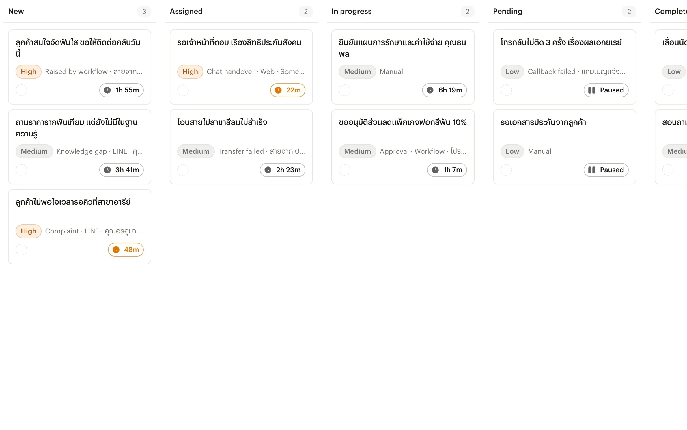Click empty assignee circle on Complaint card
This screenshot has height=430, width=687.
pyautogui.click(x=21, y=250)
